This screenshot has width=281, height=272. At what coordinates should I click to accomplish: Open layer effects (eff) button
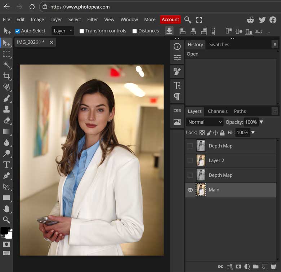(x=229, y=267)
